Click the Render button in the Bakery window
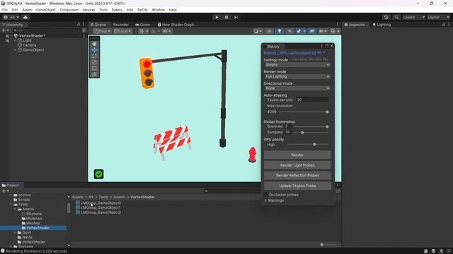 pos(297,155)
